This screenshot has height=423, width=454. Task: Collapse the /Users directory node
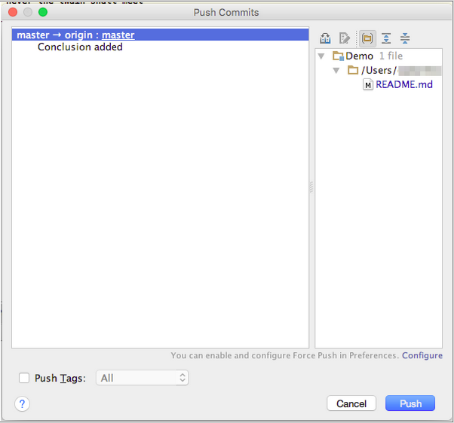[336, 71]
